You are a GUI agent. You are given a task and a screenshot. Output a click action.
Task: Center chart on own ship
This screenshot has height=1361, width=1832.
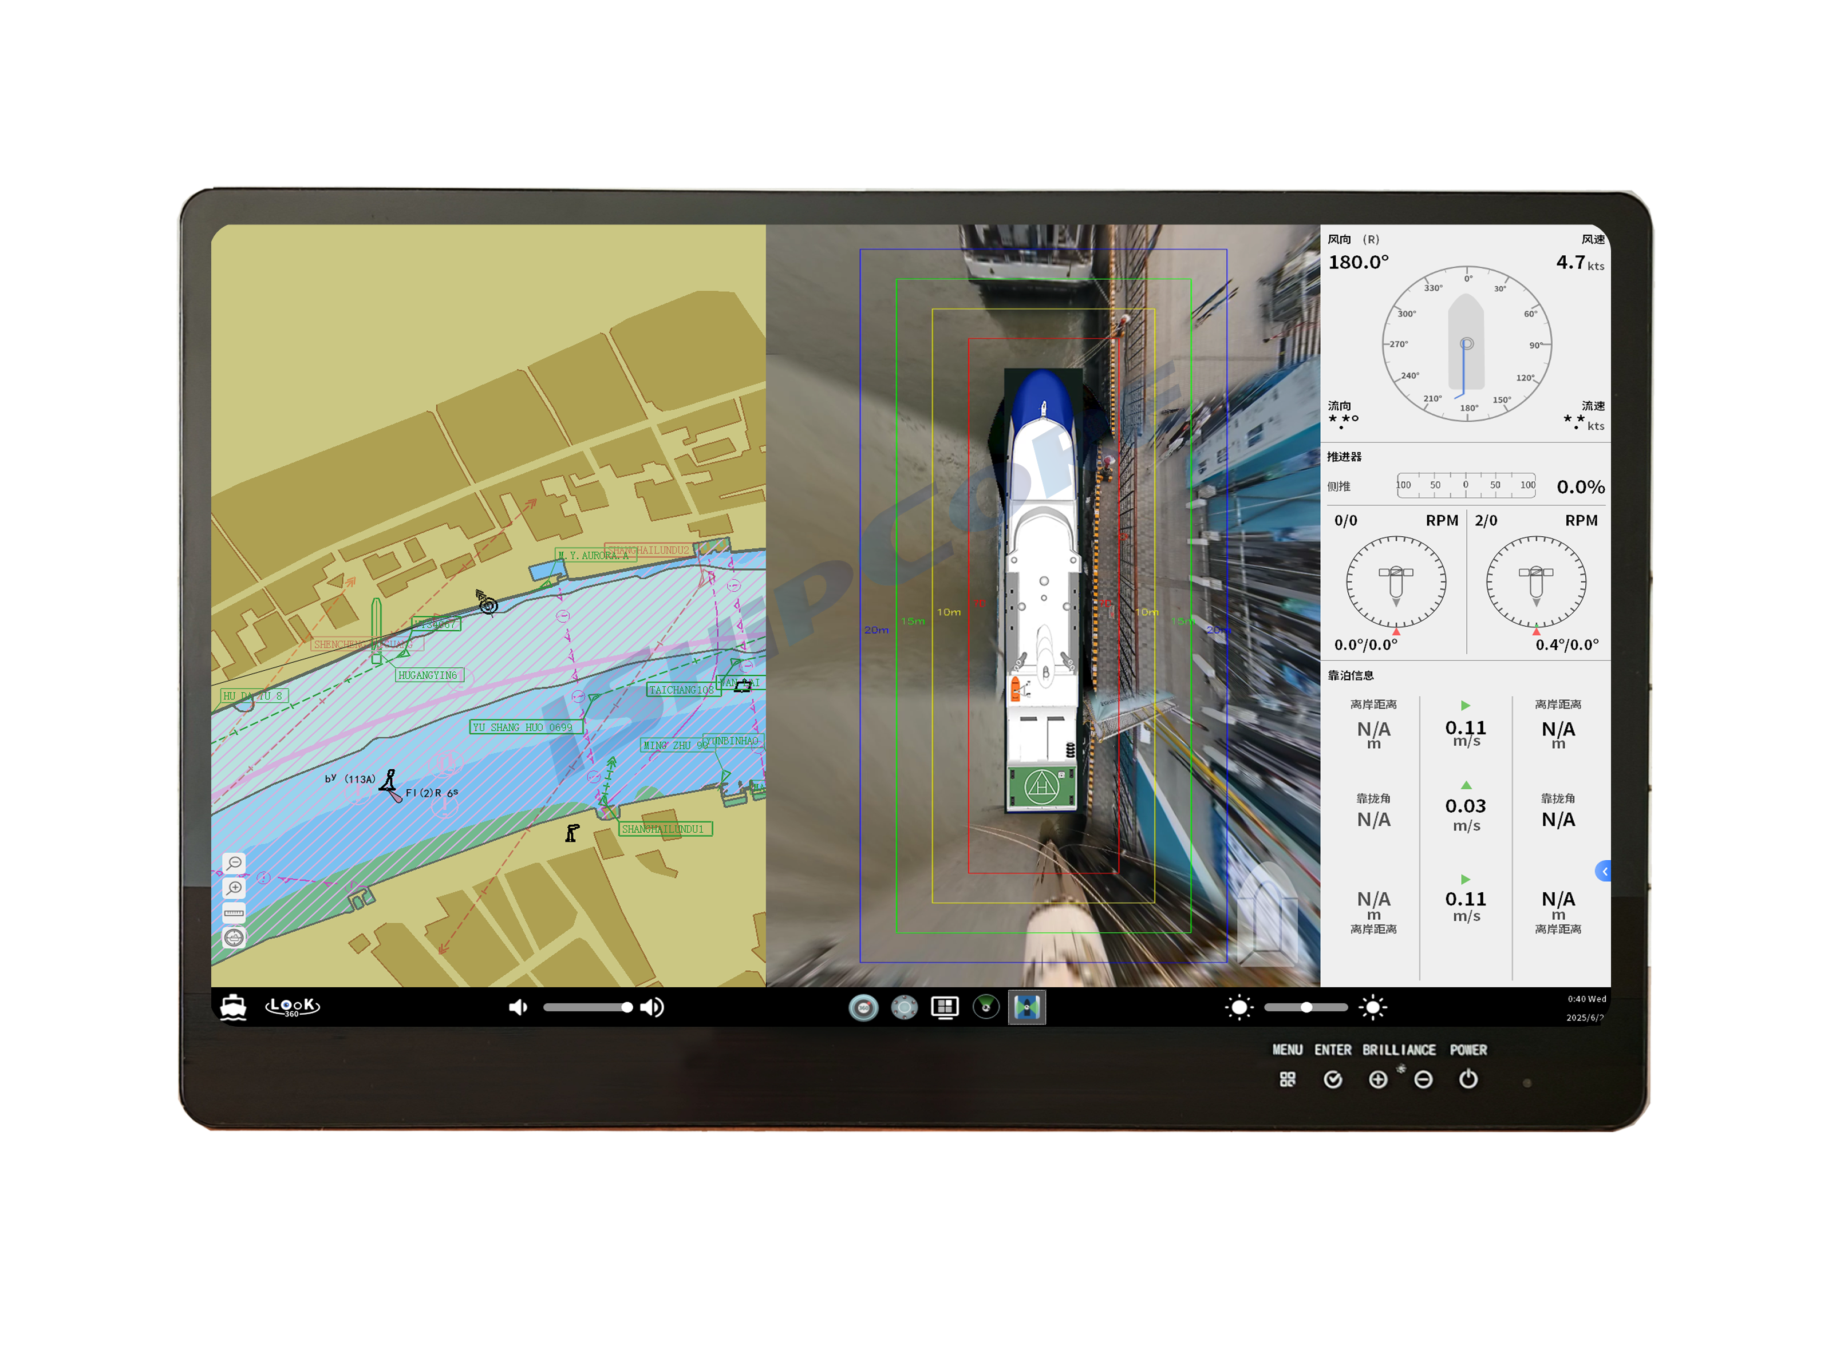pos(234,937)
